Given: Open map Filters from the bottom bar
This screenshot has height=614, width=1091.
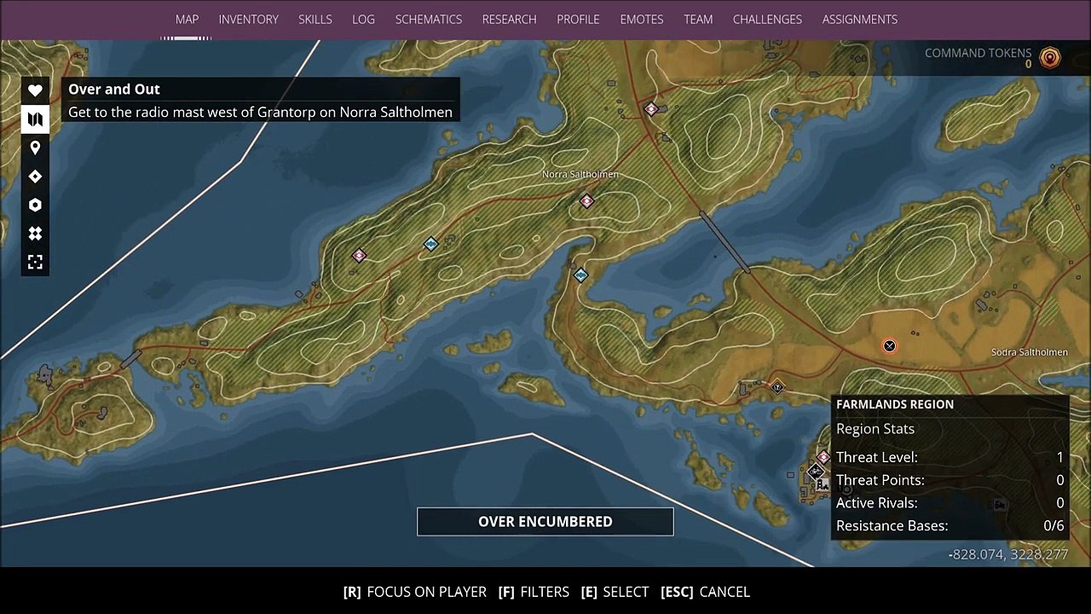Looking at the screenshot, I should coord(534,592).
